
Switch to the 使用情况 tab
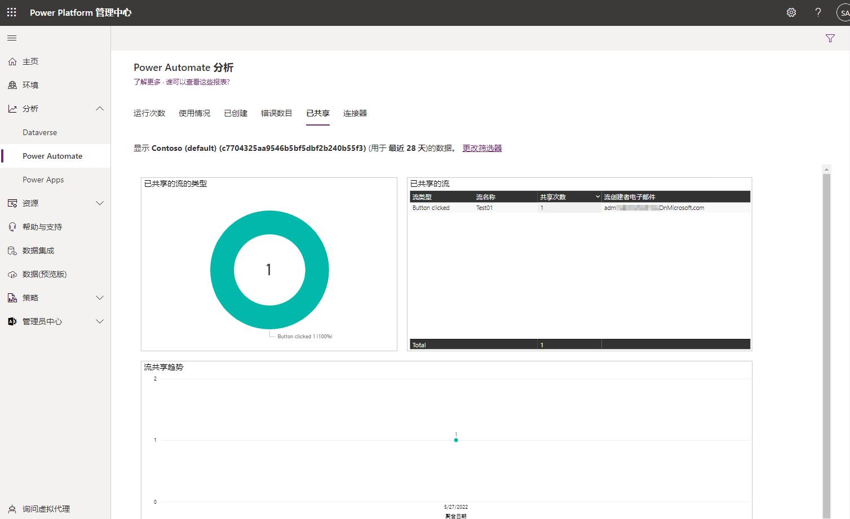194,113
